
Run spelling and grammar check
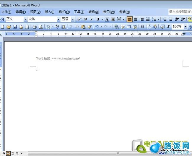[57, 27]
